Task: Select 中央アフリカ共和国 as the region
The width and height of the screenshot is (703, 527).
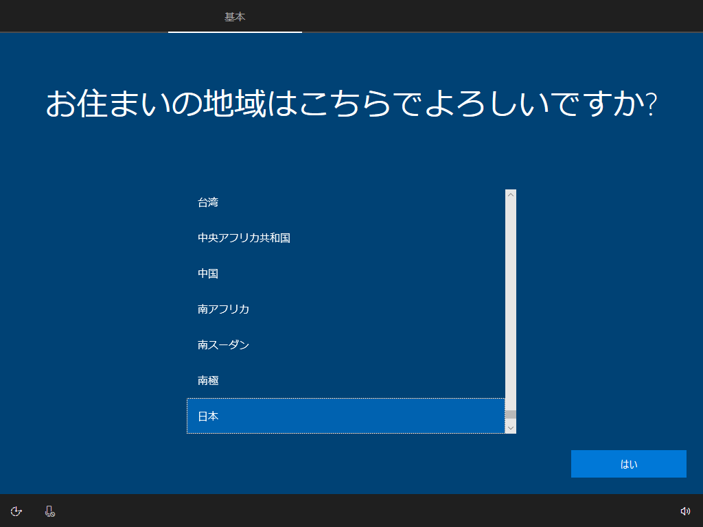Action: click(345, 238)
